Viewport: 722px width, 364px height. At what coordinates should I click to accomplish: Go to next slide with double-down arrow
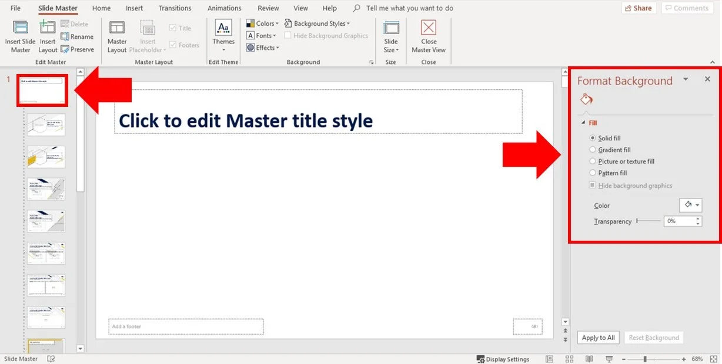pyautogui.click(x=566, y=339)
